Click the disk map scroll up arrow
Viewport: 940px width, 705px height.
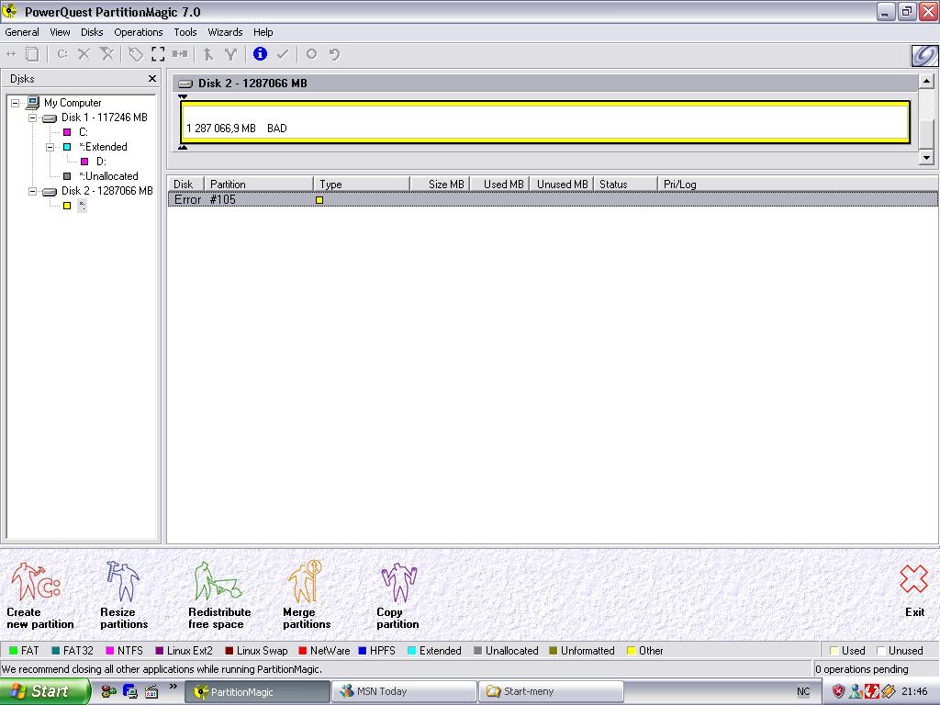click(927, 81)
